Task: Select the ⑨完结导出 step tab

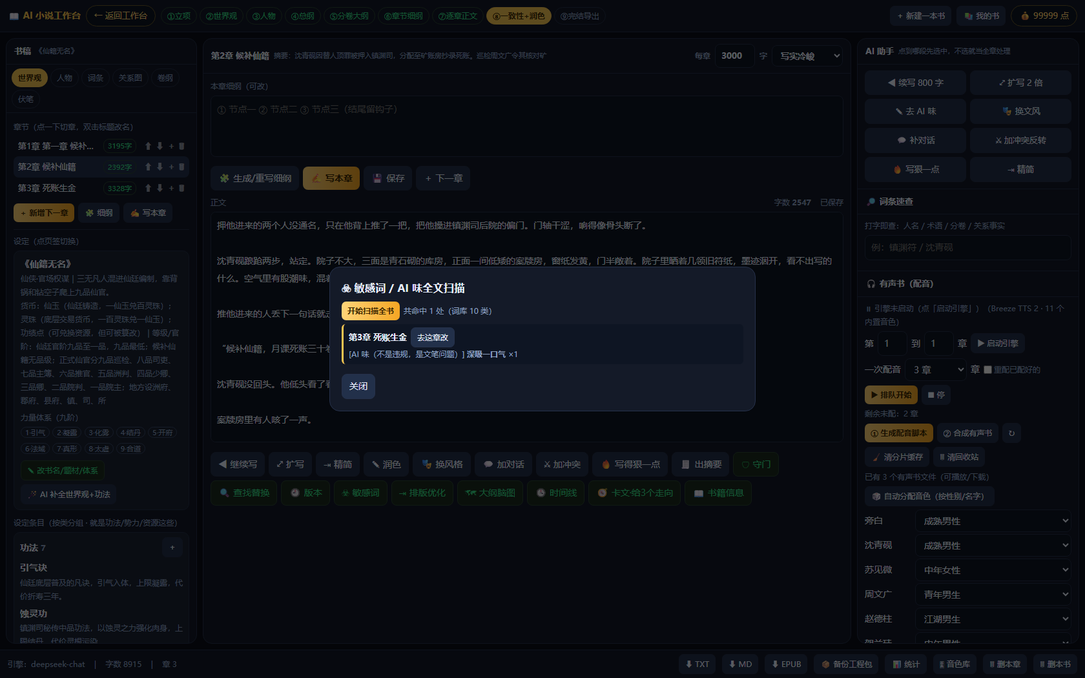Action: coord(579,16)
